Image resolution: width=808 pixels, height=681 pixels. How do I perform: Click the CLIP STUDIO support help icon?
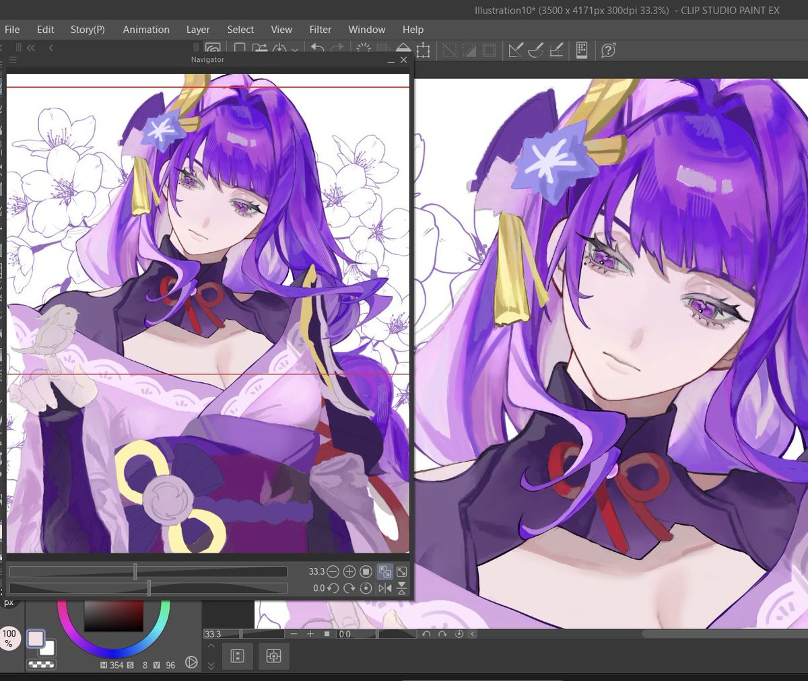[609, 50]
